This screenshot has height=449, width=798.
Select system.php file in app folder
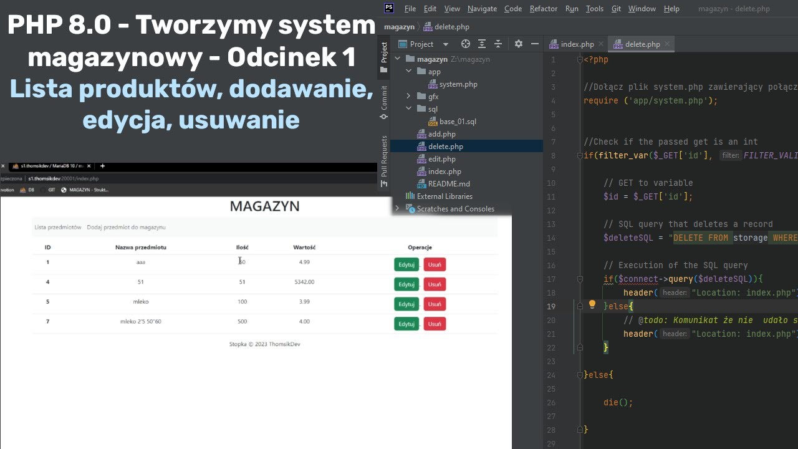pyautogui.click(x=453, y=84)
